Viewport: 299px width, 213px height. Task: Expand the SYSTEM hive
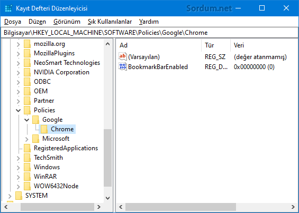pyautogui.click(x=10, y=196)
